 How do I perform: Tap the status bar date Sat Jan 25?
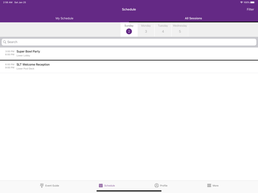[x=20, y=3]
